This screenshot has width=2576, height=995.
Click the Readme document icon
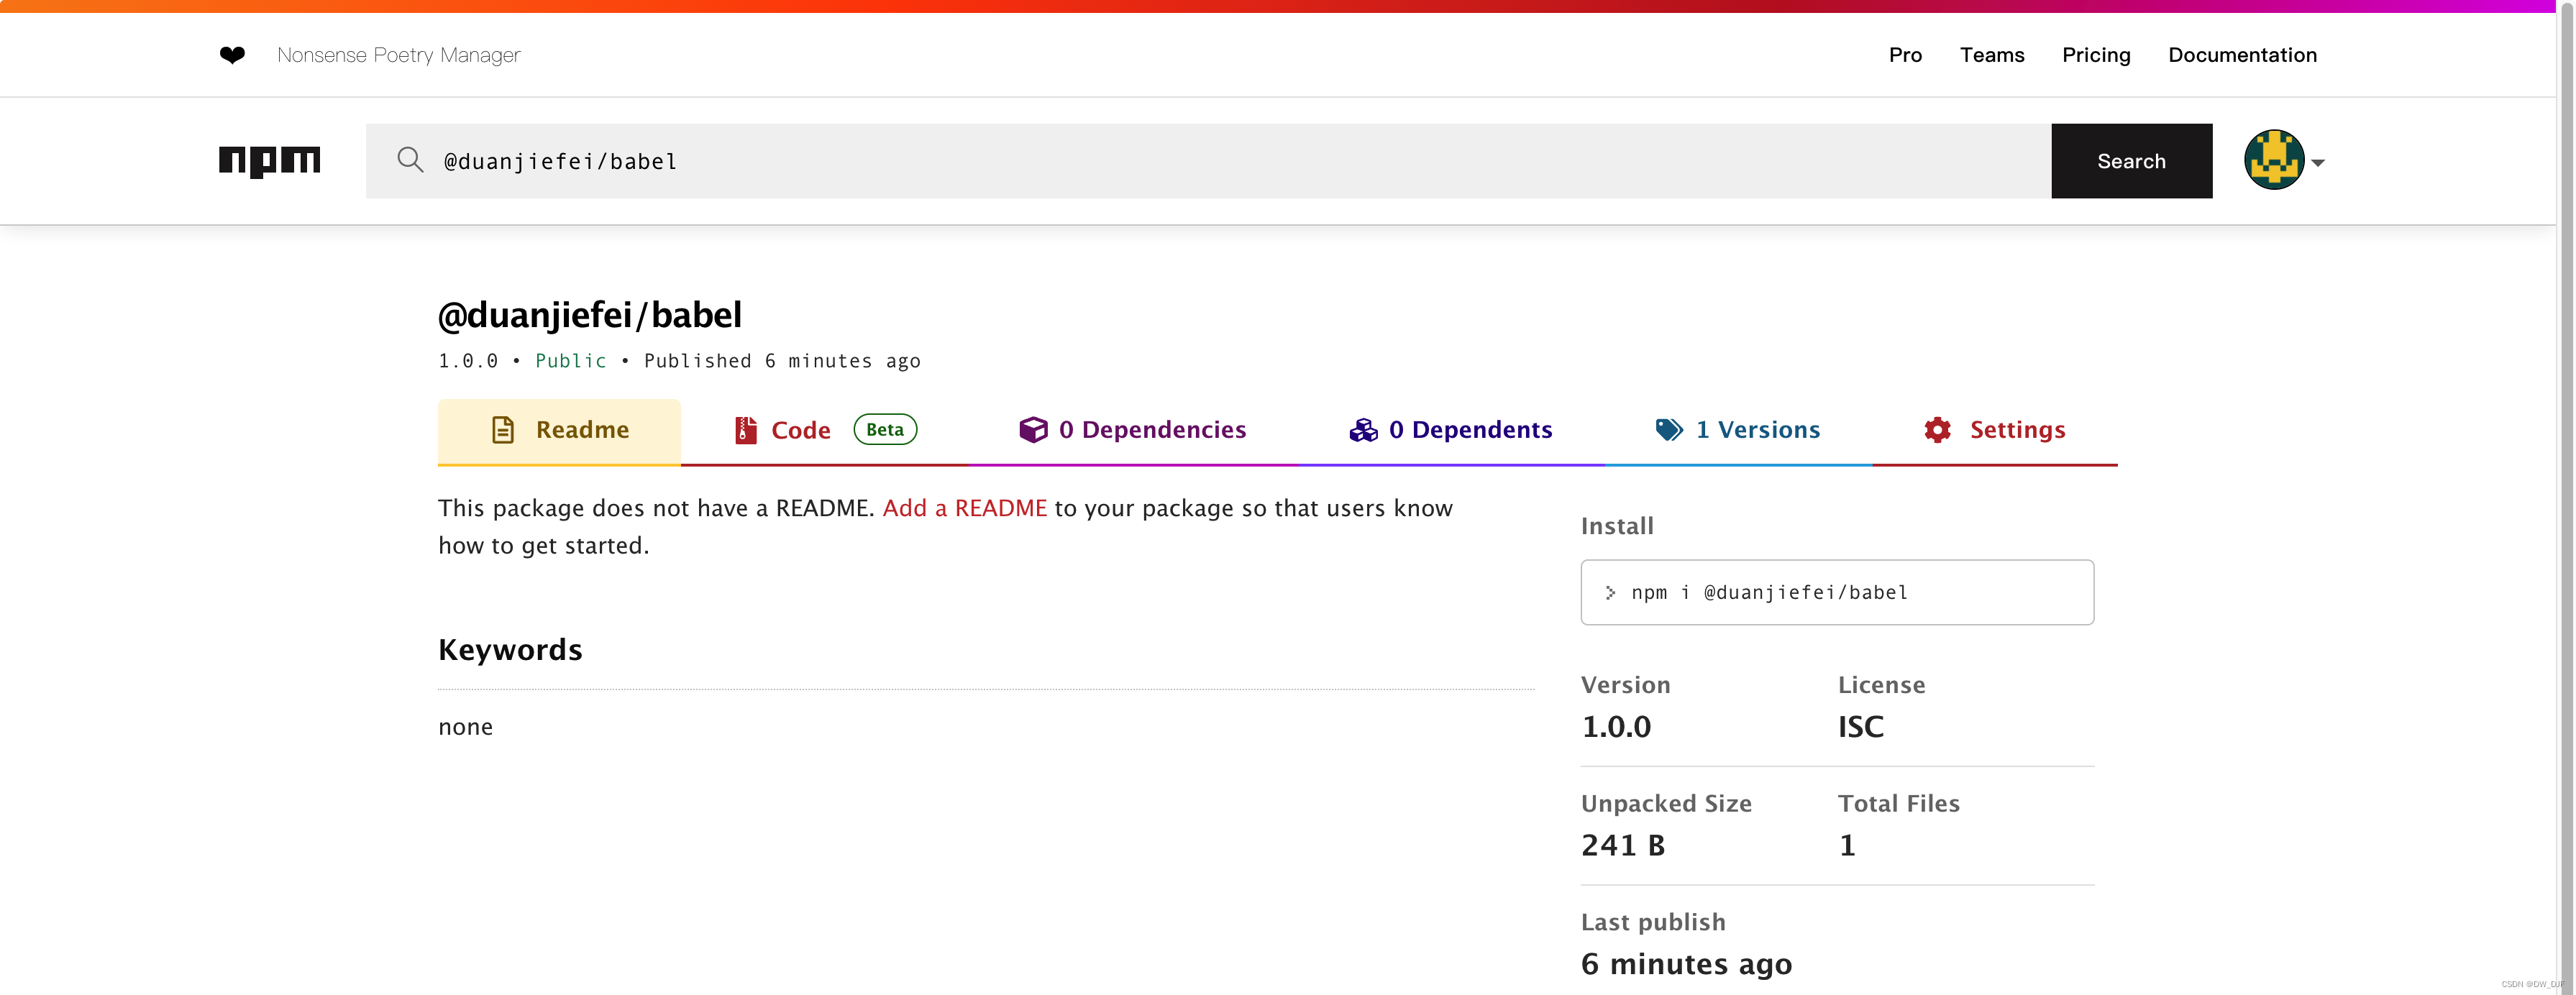click(503, 430)
